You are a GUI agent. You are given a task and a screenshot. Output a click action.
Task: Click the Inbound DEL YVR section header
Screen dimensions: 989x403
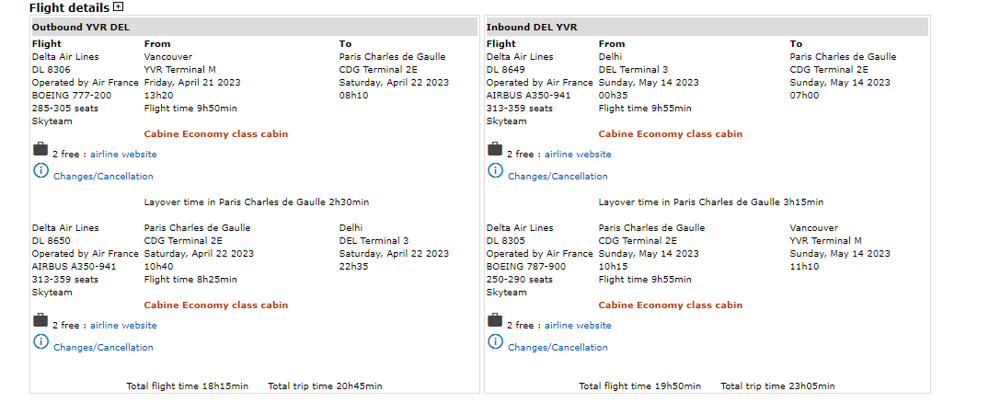pos(532,27)
